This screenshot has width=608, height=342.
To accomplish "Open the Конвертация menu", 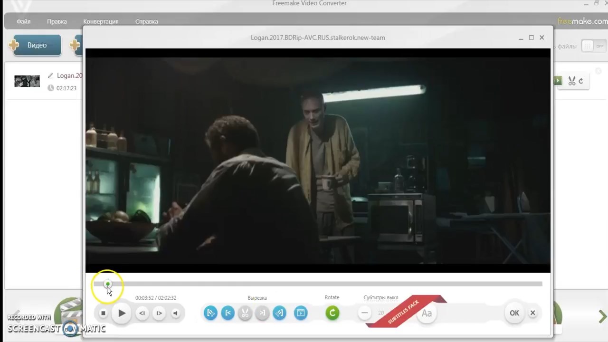I will (x=101, y=21).
